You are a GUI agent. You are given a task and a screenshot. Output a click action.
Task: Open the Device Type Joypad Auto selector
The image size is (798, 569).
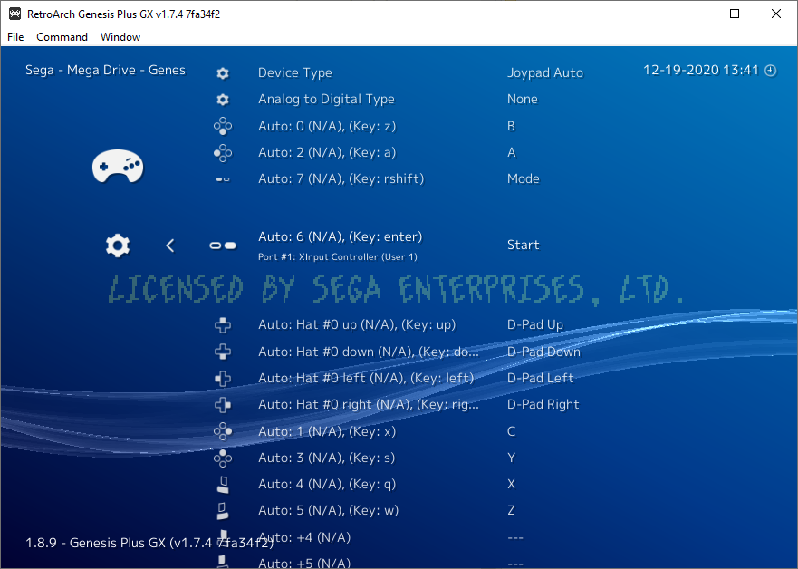click(x=544, y=73)
